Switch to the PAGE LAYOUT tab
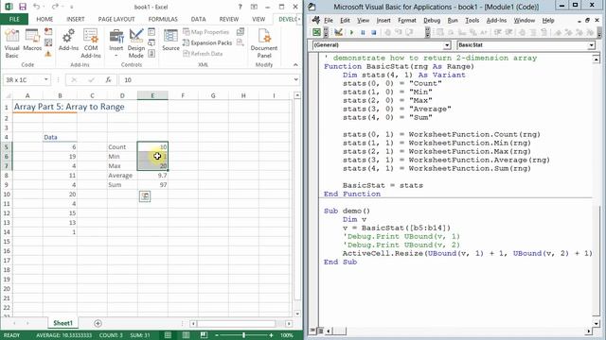This screenshot has width=606, height=340. [116, 19]
